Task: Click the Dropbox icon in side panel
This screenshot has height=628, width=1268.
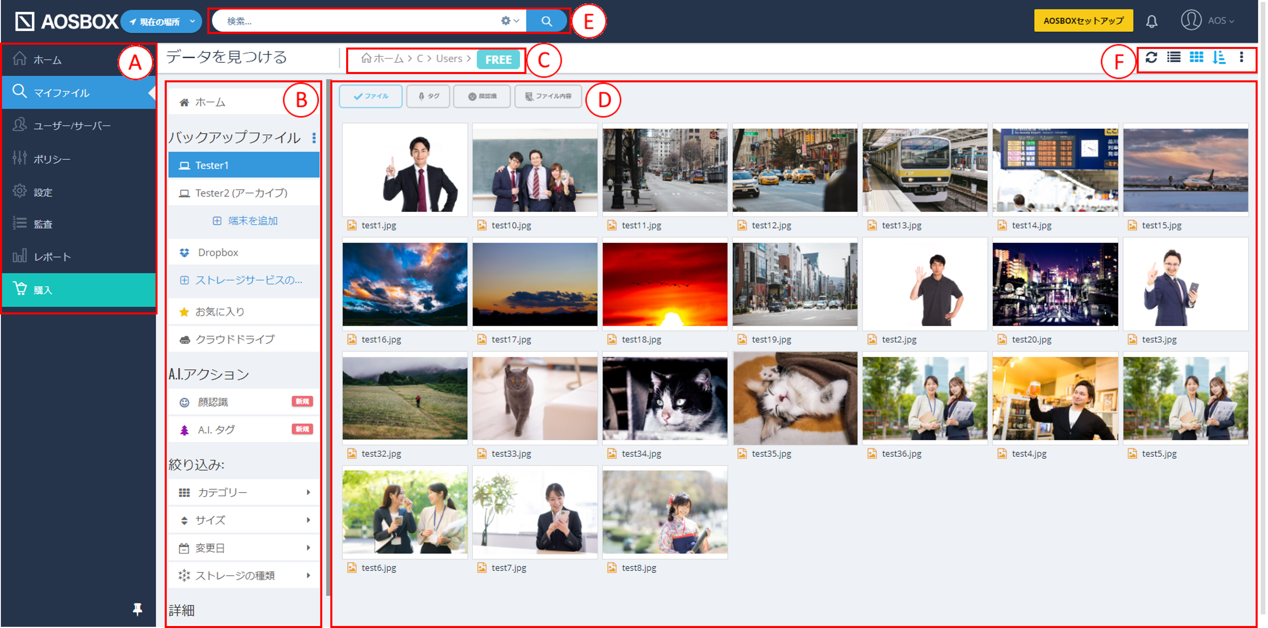Action: (184, 253)
